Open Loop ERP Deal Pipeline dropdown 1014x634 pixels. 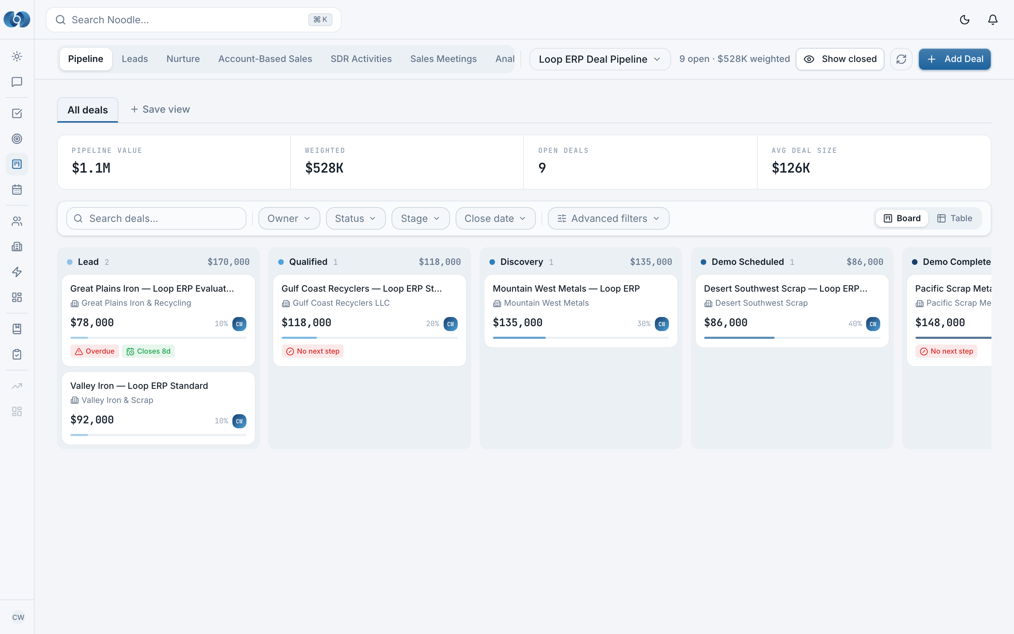tap(600, 59)
